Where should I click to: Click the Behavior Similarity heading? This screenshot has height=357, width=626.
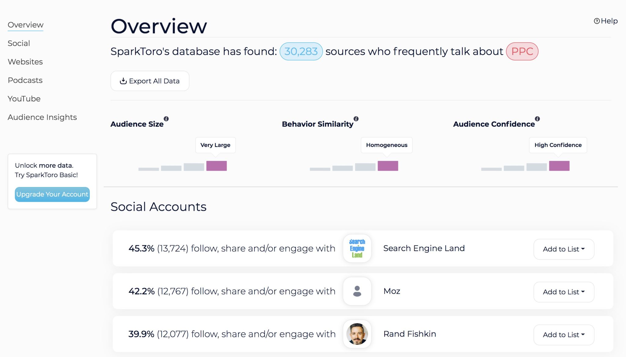point(318,124)
